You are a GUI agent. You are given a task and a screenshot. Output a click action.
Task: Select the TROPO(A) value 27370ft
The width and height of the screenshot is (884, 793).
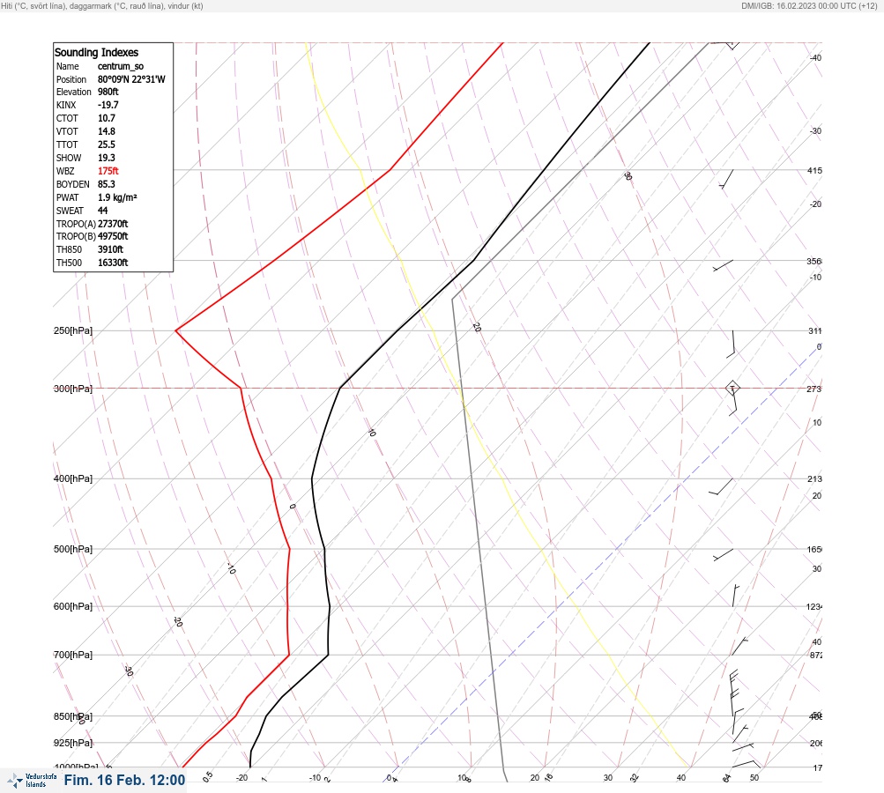(113, 224)
